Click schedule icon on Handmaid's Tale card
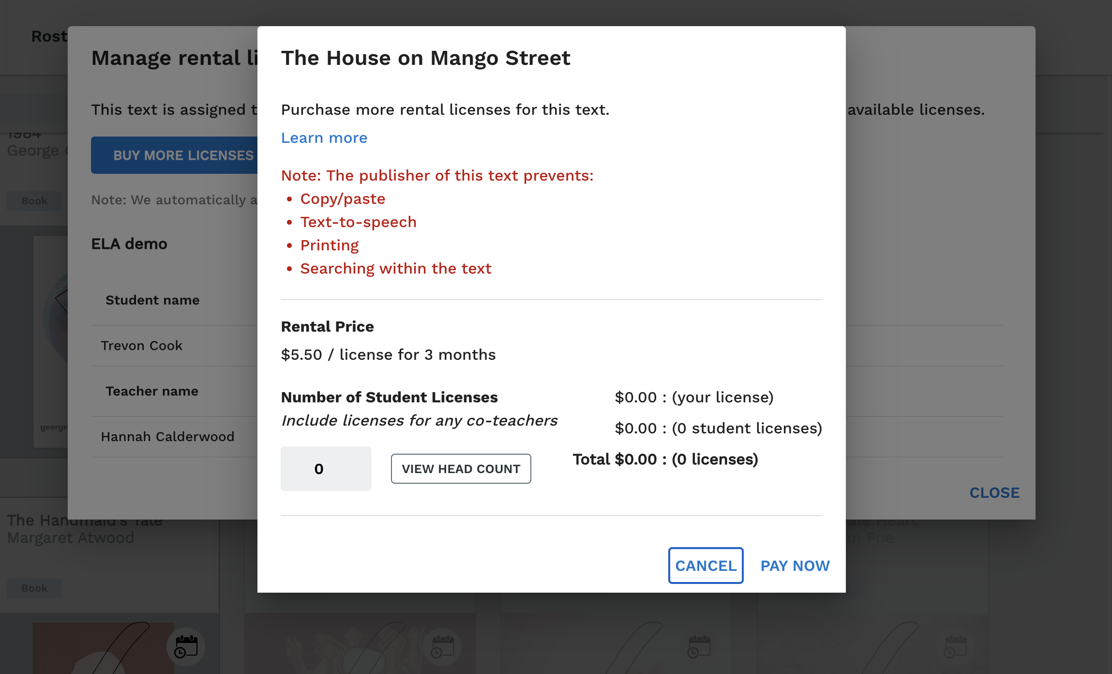Screen dimensions: 1112x674 tap(186, 647)
